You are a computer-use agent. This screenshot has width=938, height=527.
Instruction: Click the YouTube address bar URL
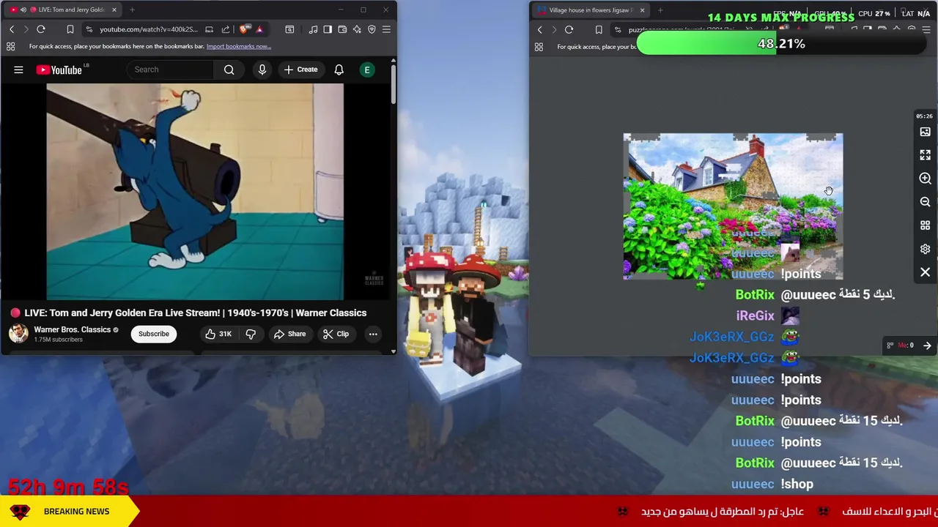149,29
